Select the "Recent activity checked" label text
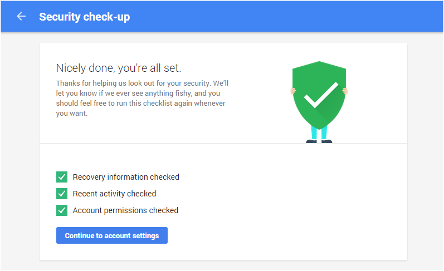The image size is (444, 271). pos(114,194)
